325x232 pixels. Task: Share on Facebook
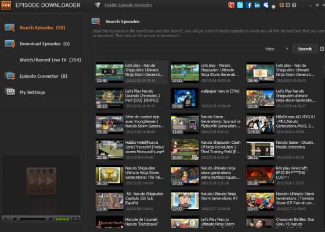coord(249,5)
